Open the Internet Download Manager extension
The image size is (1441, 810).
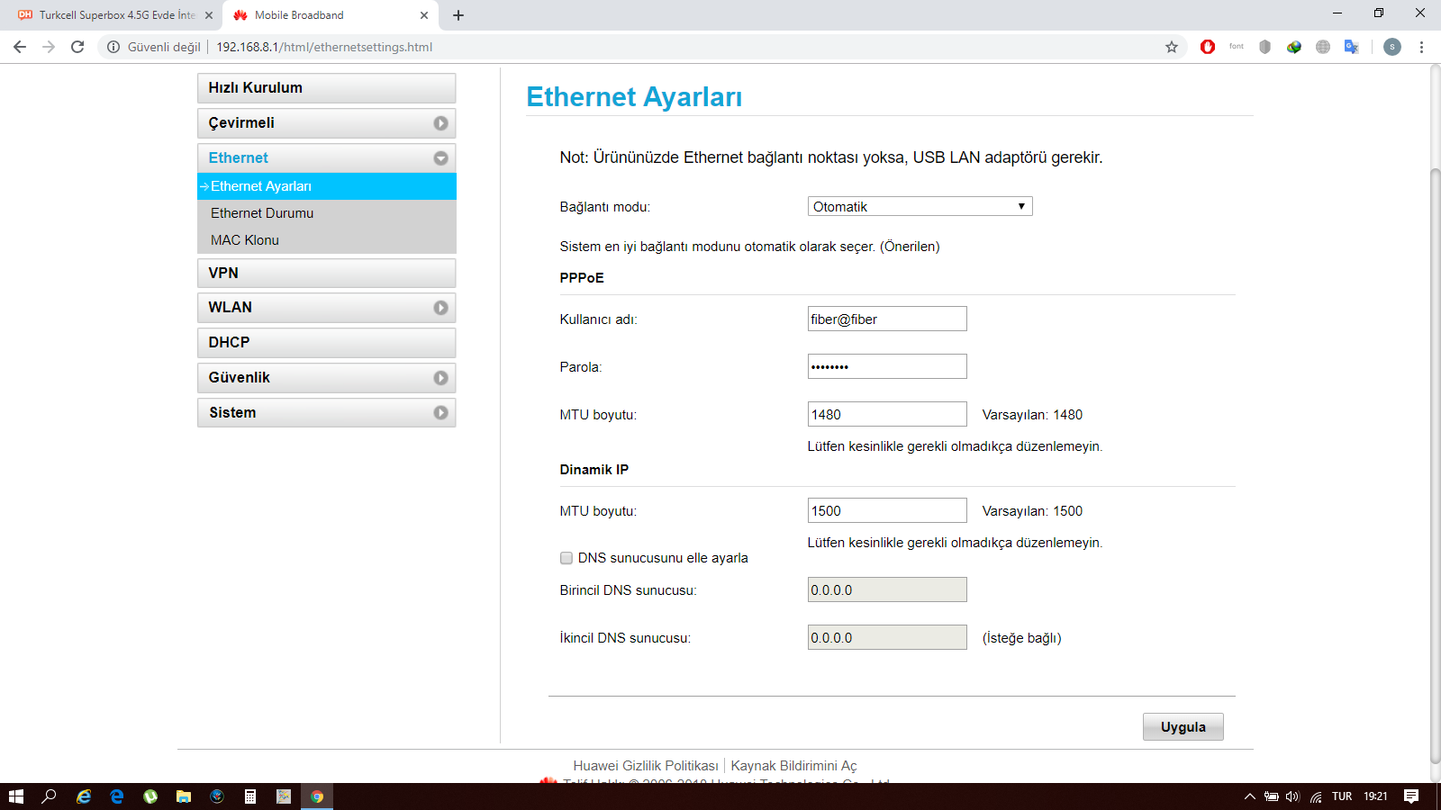click(x=1294, y=47)
